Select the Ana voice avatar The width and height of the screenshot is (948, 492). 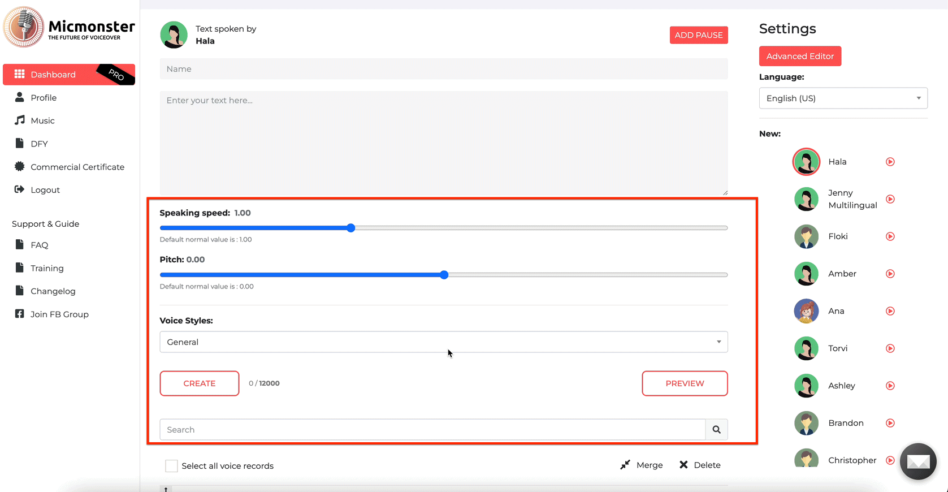(806, 311)
